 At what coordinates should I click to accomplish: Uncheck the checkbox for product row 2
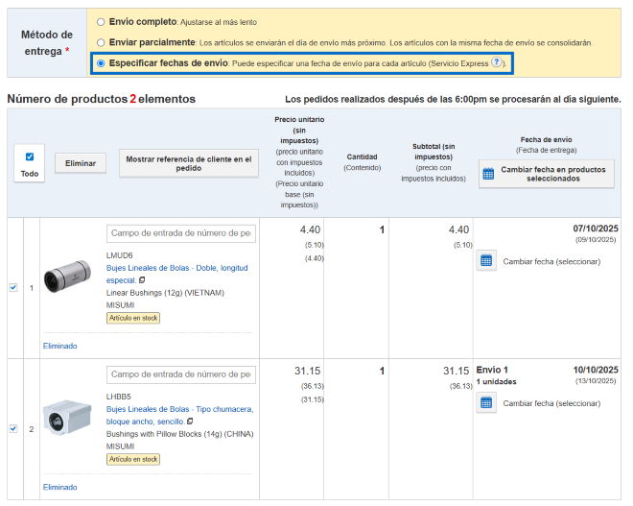point(13,428)
